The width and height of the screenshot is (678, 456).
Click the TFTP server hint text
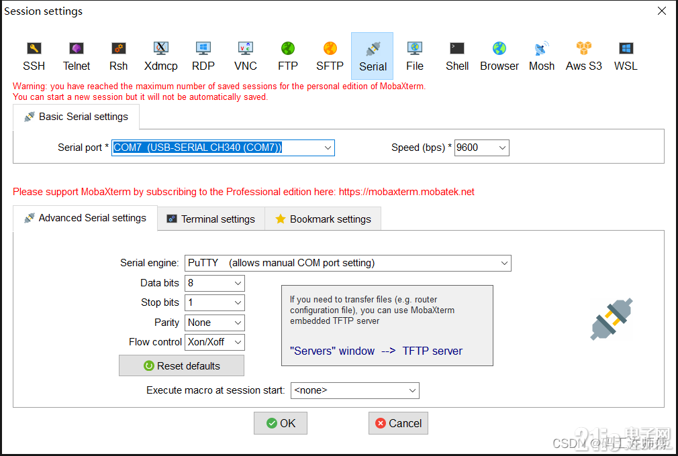(373, 310)
